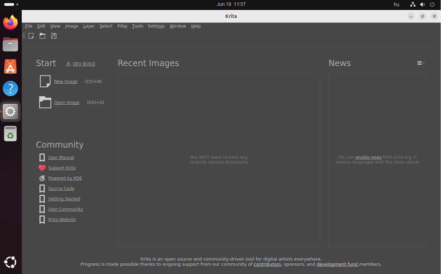Open the Select menu

click(x=106, y=26)
